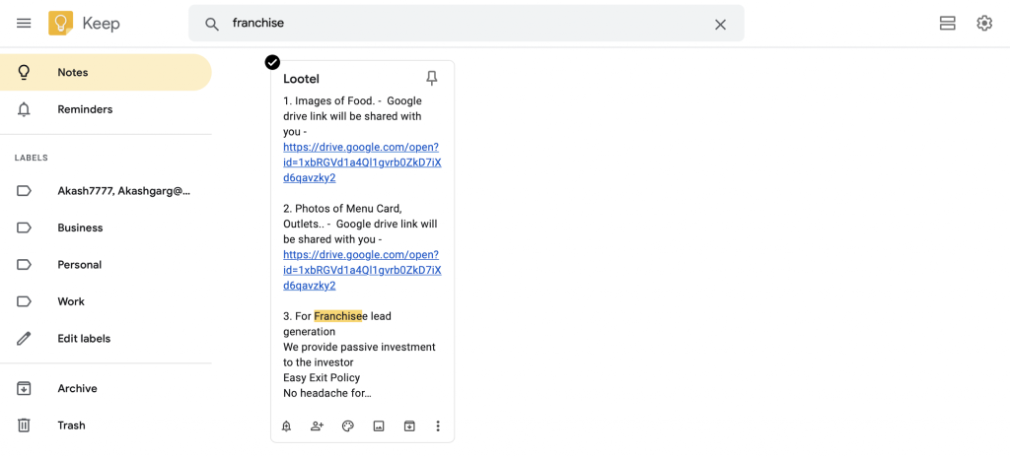Open the Reminders section
The width and height of the screenshot is (1010, 456).
pos(106,109)
